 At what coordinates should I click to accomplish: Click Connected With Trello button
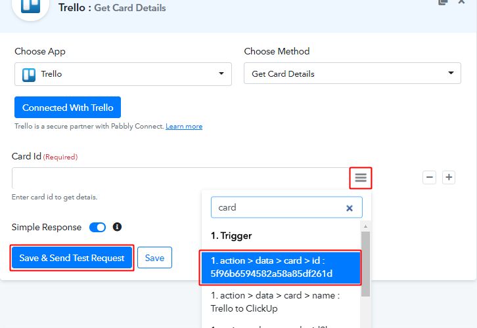click(x=68, y=107)
